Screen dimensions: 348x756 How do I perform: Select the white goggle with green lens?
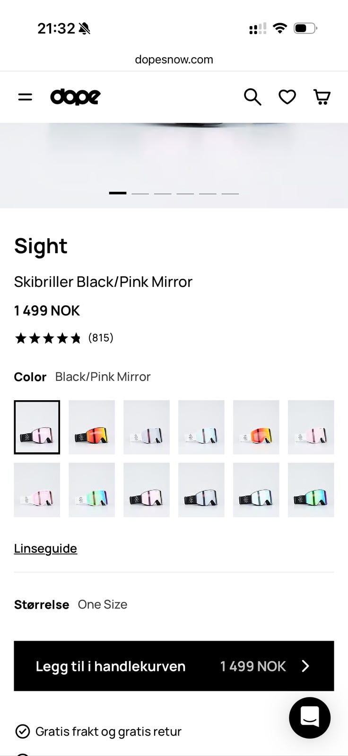point(92,490)
